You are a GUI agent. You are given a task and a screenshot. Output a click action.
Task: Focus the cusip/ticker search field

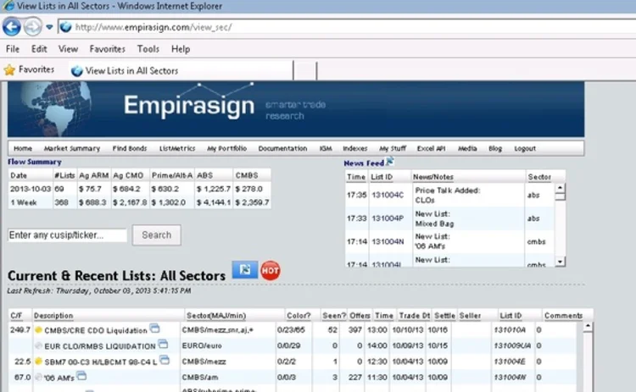67,235
